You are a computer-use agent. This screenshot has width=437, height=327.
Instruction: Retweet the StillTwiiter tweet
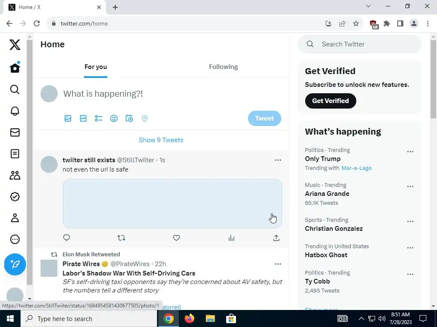(x=121, y=238)
